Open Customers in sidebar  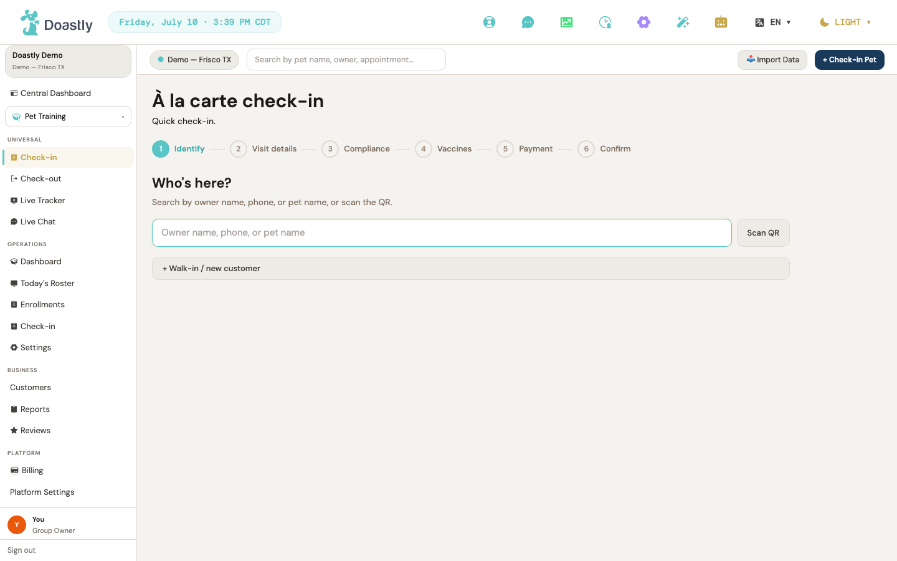click(69, 387)
